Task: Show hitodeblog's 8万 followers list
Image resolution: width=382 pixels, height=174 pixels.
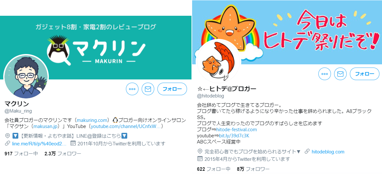Action: pyautogui.click(x=253, y=169)
